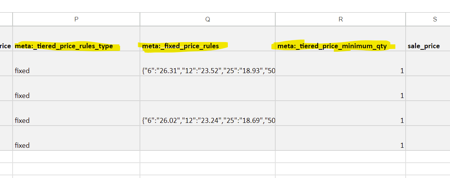Select the first row's "fixed" cell

(76, 64)
